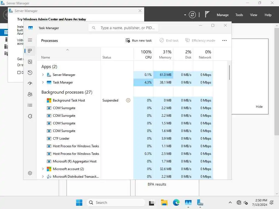279x209 pixels.
Task: Open Server Manager notifications flag
Action: (x=207, y=14)
